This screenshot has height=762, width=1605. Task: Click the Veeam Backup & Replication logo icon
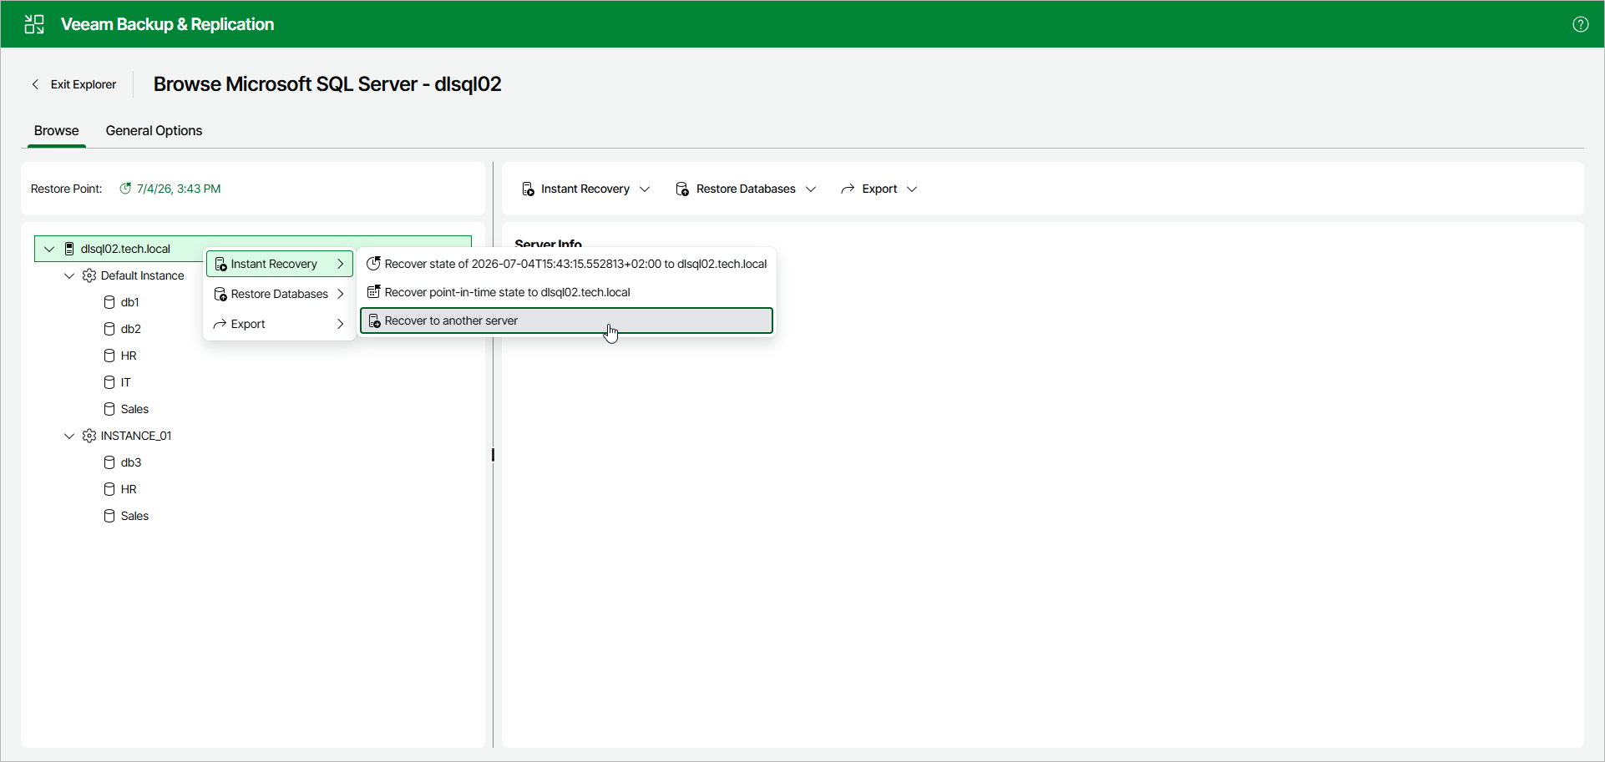(34, 24)
